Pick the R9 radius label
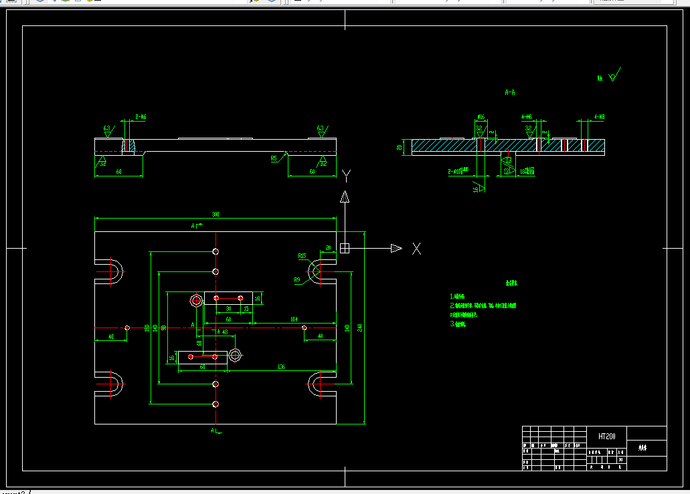Screen dimensions: 690x494 point(297,280)
